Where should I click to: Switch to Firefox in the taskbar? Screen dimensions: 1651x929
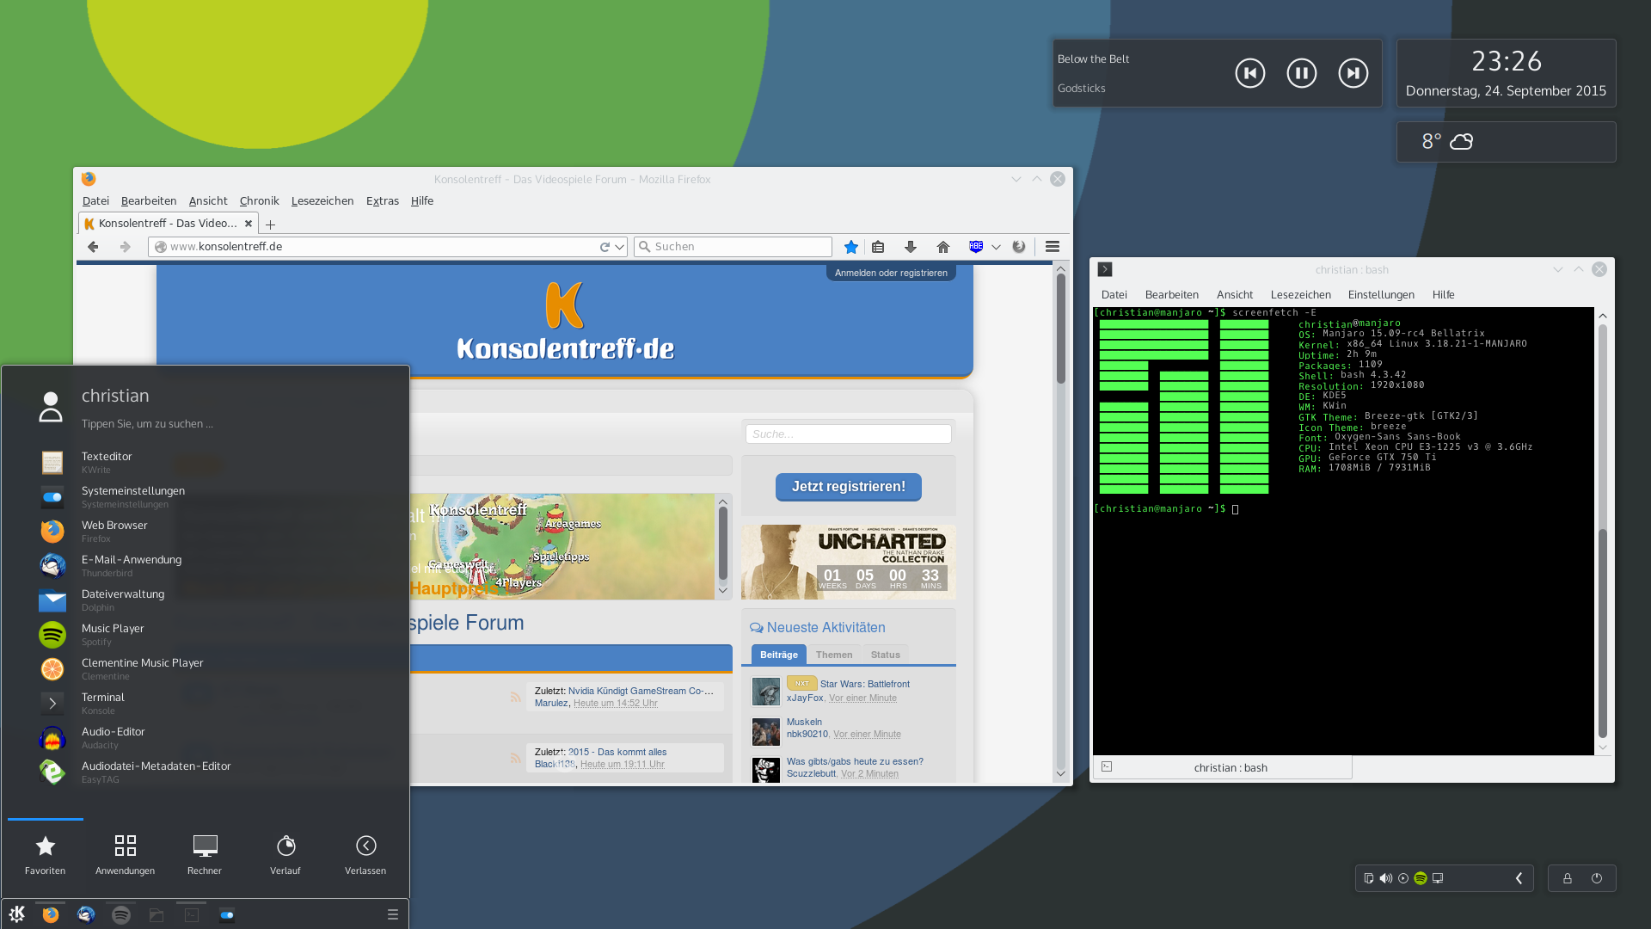(x=51, y=914)
